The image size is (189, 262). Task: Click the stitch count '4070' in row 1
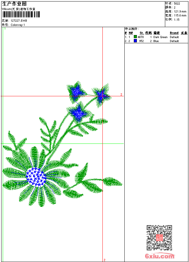point(141,37)
